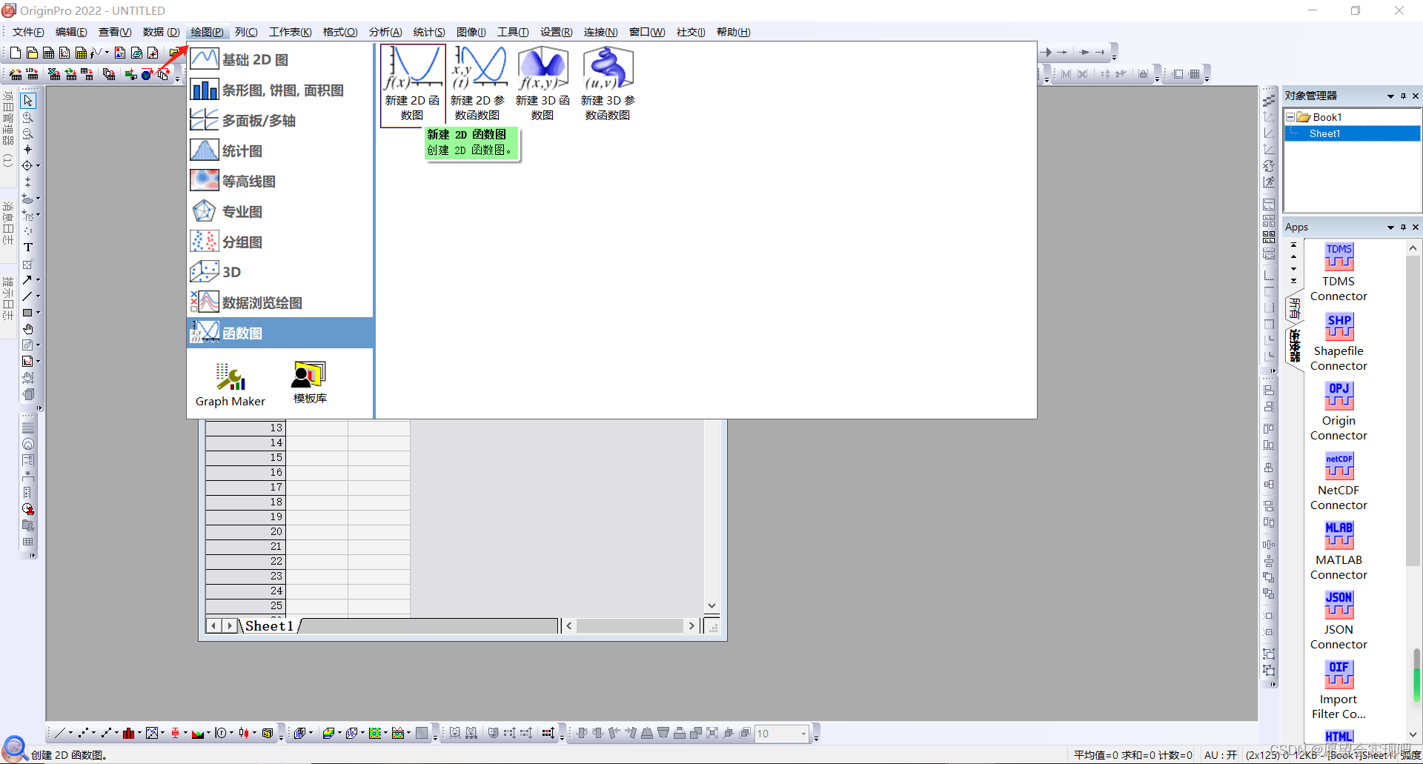Click the Line plot icon in bottom toolbar
The height and width of the screenshot is (764, 1423).
pos(60,733)
